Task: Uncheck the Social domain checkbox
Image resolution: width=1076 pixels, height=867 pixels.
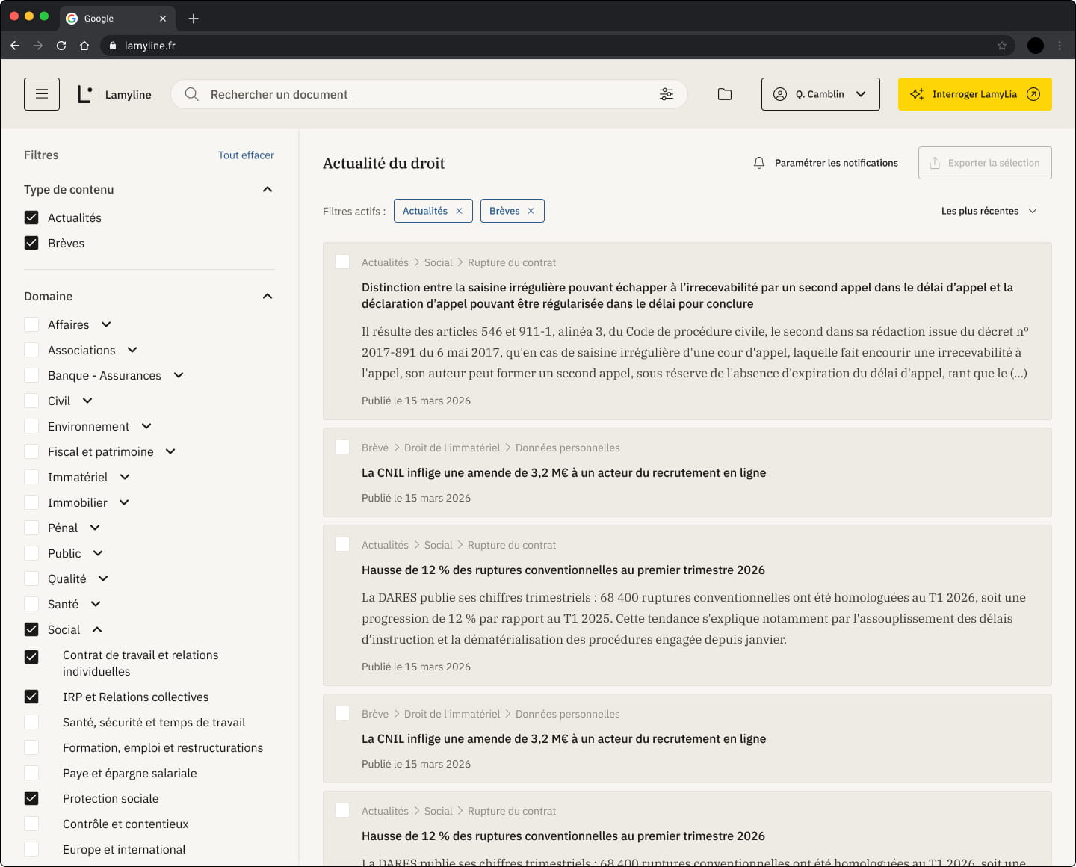Action: (x=31, y=629)
